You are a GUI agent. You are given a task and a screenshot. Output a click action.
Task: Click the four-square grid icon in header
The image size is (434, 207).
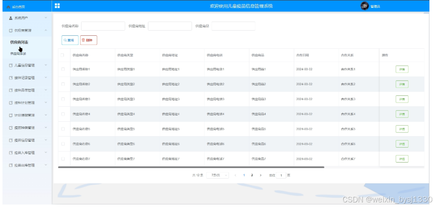coord(57,6)
